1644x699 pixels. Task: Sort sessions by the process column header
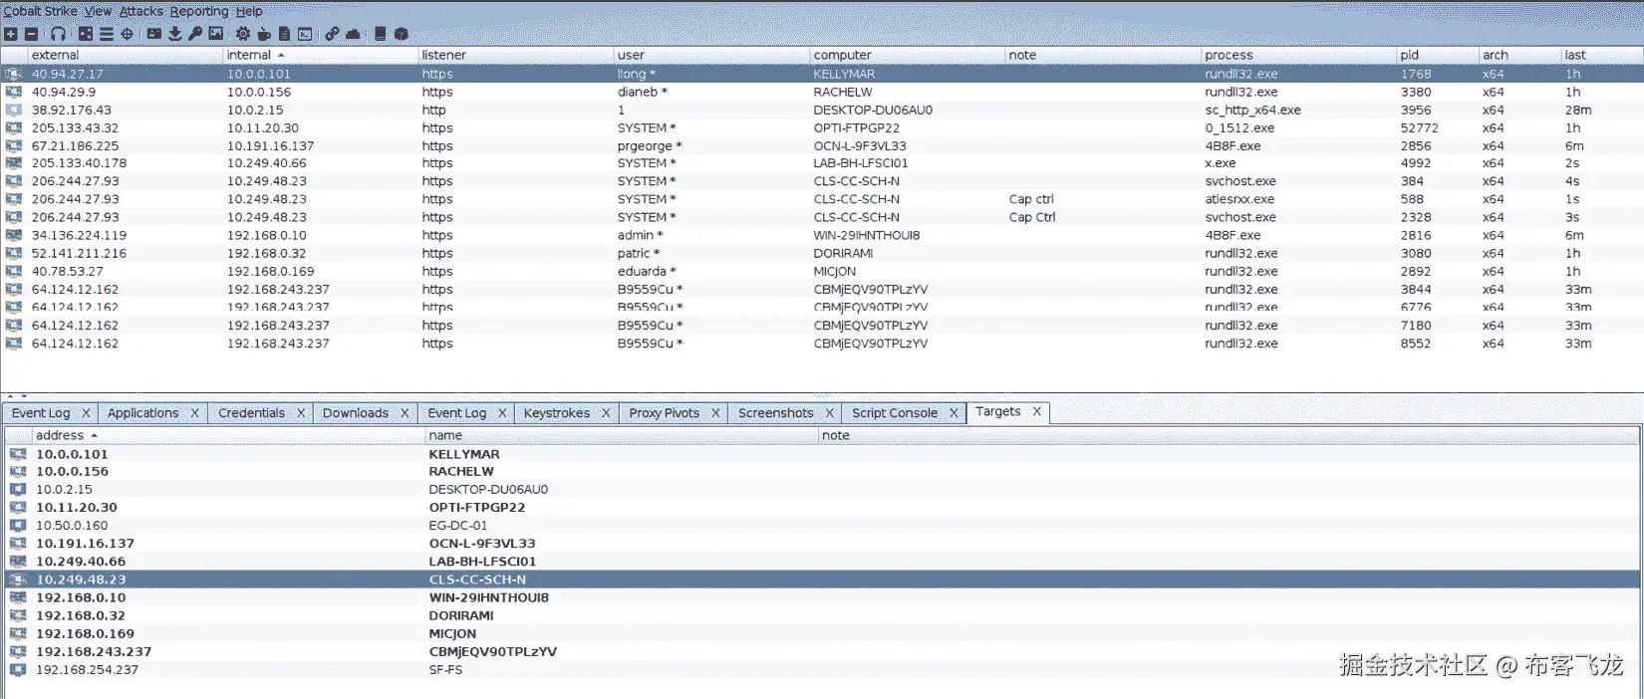point(1298,55)
